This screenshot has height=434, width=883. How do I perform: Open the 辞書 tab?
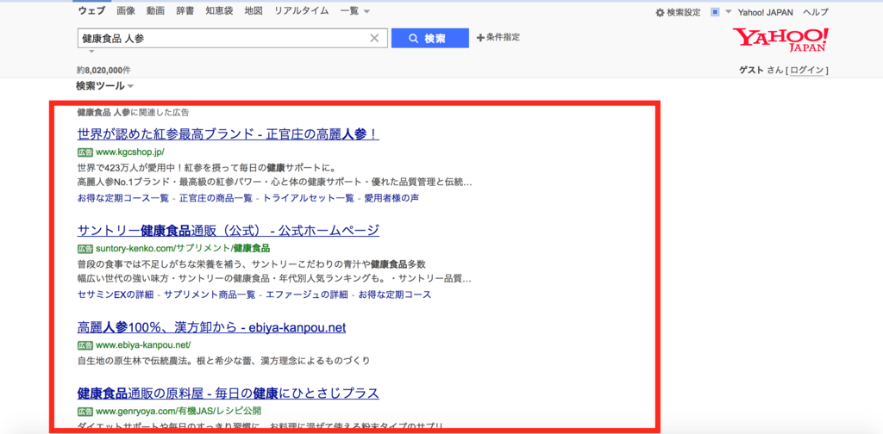tap(185, 11)
